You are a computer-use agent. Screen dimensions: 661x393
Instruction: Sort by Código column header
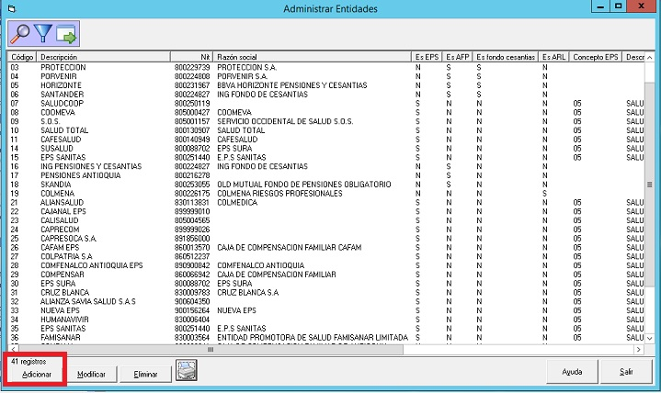22,57
